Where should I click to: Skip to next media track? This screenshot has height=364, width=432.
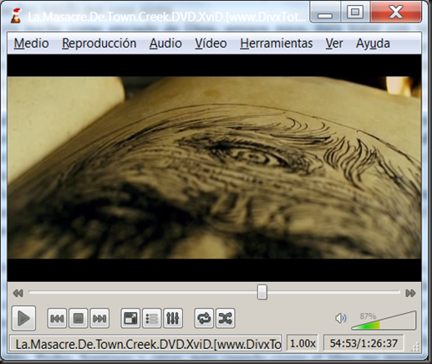(99, 318)
